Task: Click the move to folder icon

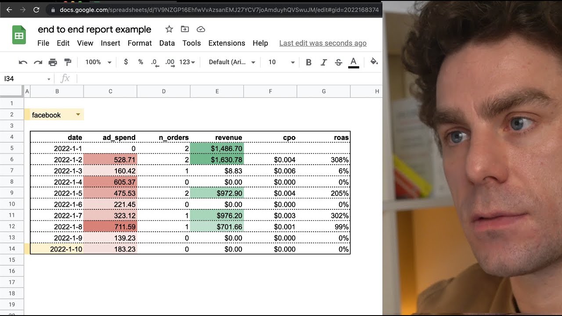Action: [185, 29]
